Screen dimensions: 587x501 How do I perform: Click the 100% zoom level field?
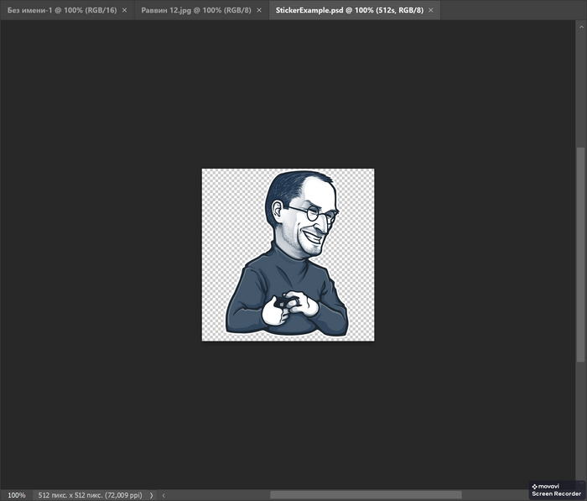click(17, 495)
